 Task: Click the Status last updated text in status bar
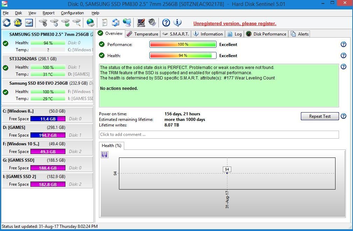[50, 226]
